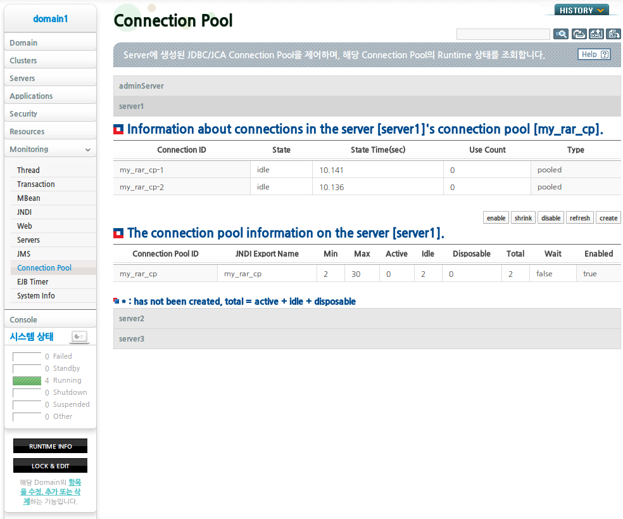This screenshot has height=519, width=623.
Task: Click the refresh/reload icon in the top toolbar
Action: click(x=579, y=34)
